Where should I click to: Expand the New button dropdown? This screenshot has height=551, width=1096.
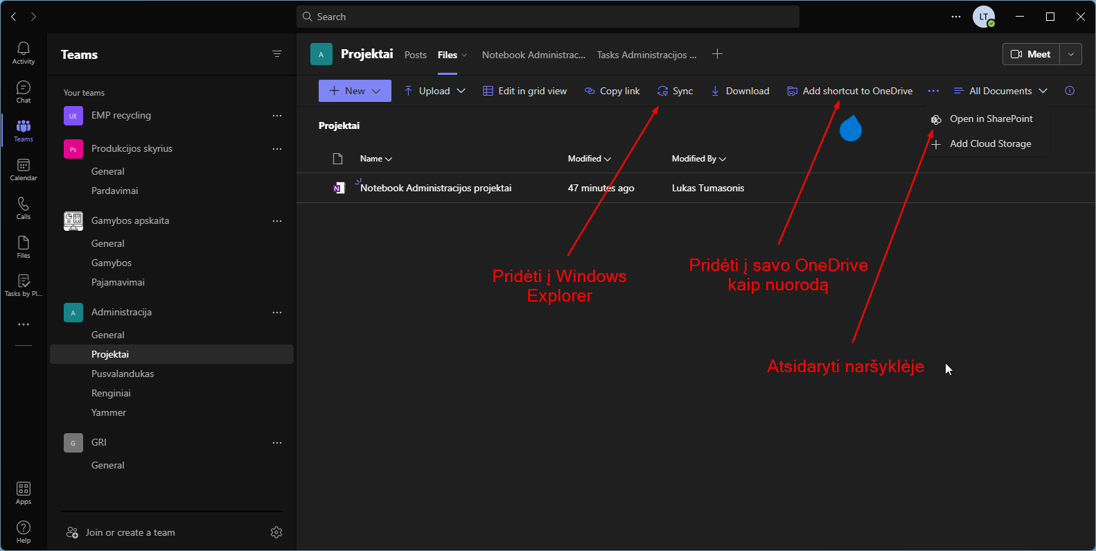tap(376, 91)
